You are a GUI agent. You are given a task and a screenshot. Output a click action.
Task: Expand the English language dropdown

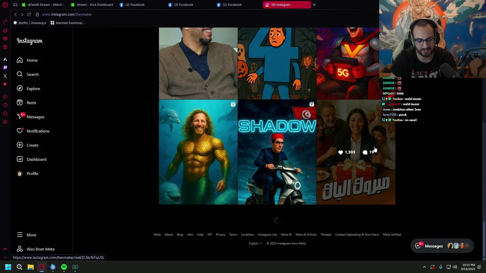pyautogui.click(x=256, y=243)
